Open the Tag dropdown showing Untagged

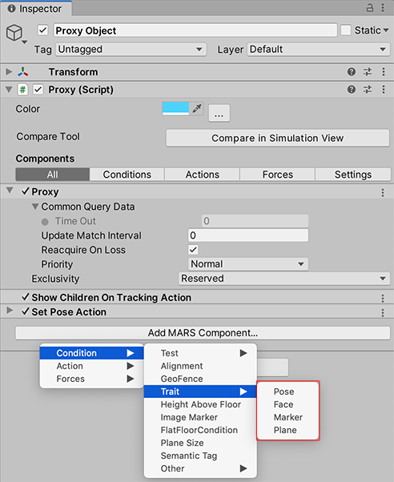click(x=131, y=50)
